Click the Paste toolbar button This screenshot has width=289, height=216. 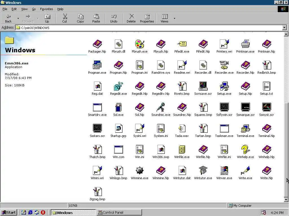tap(96, 18)
